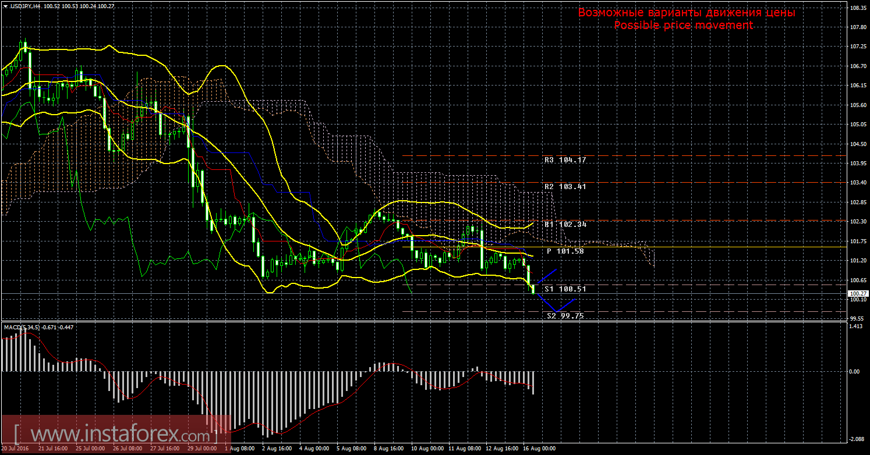This screenshot has height=455, width=870.
Task: Open the chart dropdown arrow beside USDJPY,H4
Action: pyautogui.click(x=5, y=6)
